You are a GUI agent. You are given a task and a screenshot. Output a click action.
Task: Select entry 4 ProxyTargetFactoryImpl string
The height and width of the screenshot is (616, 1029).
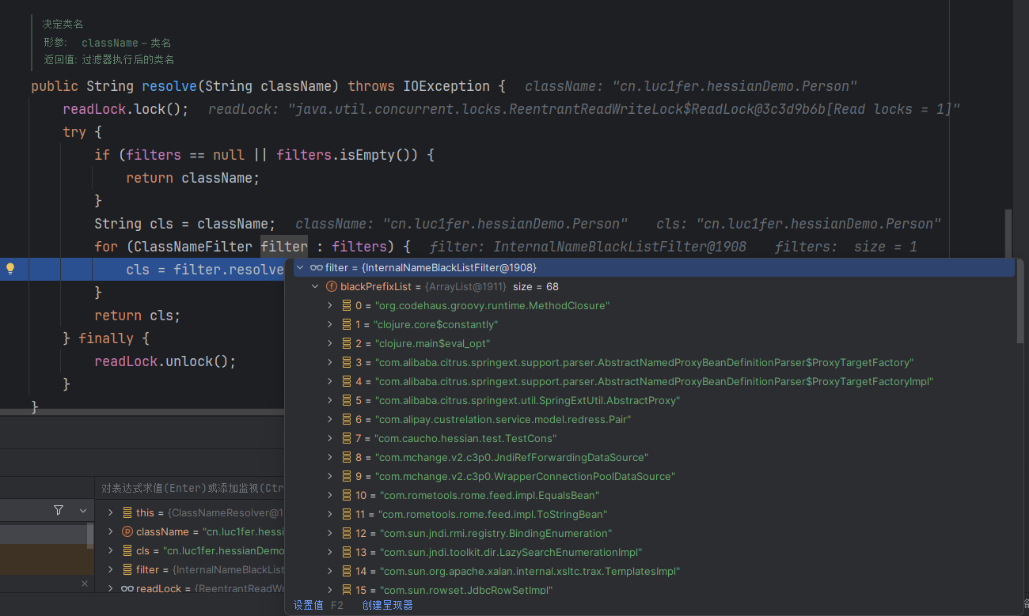(x=654, y=381)
